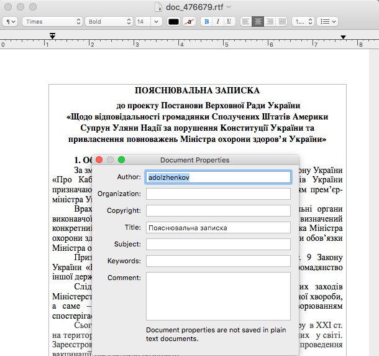Align text to the left
Screen dimensions: 379x356
pyautogui.click(x=246, y=21)
